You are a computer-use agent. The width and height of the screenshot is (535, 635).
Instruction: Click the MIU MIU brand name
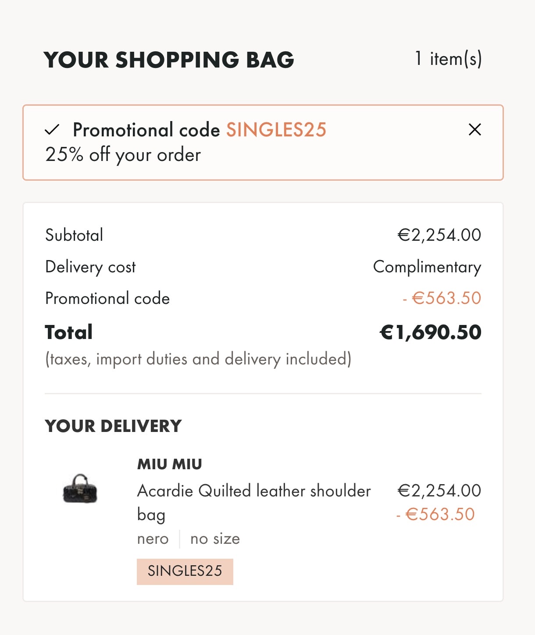[169, 464]
